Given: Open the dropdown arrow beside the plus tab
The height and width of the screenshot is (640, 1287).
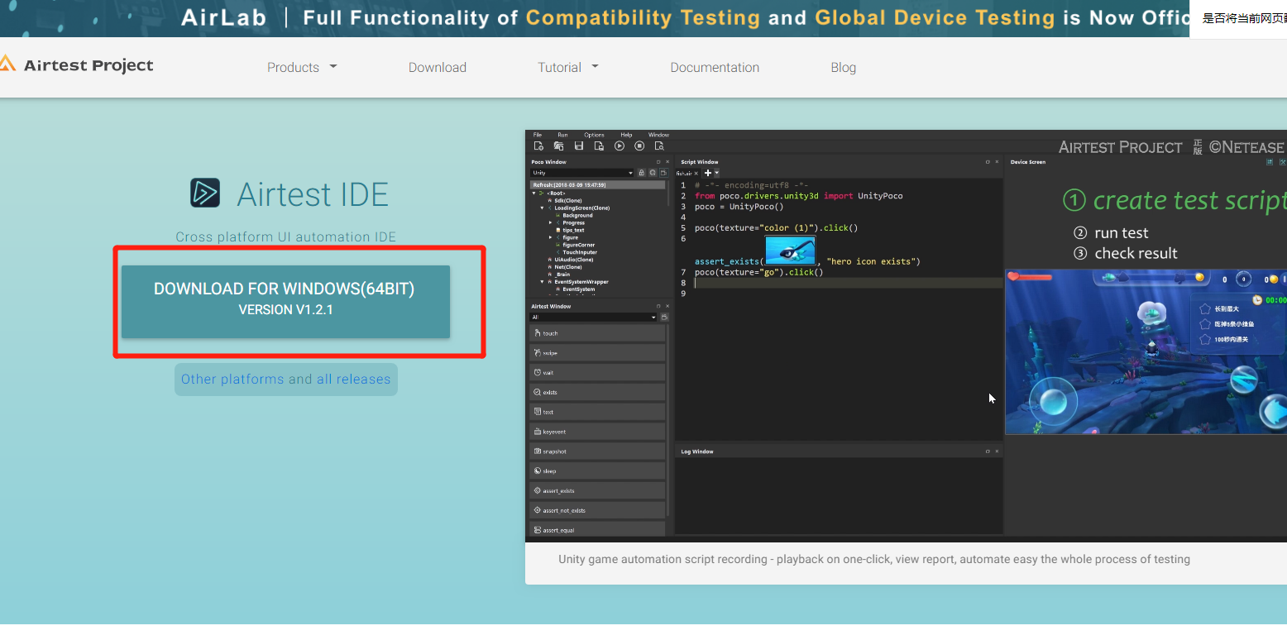Looking at the screenshot, I should [x=716, y=173].
